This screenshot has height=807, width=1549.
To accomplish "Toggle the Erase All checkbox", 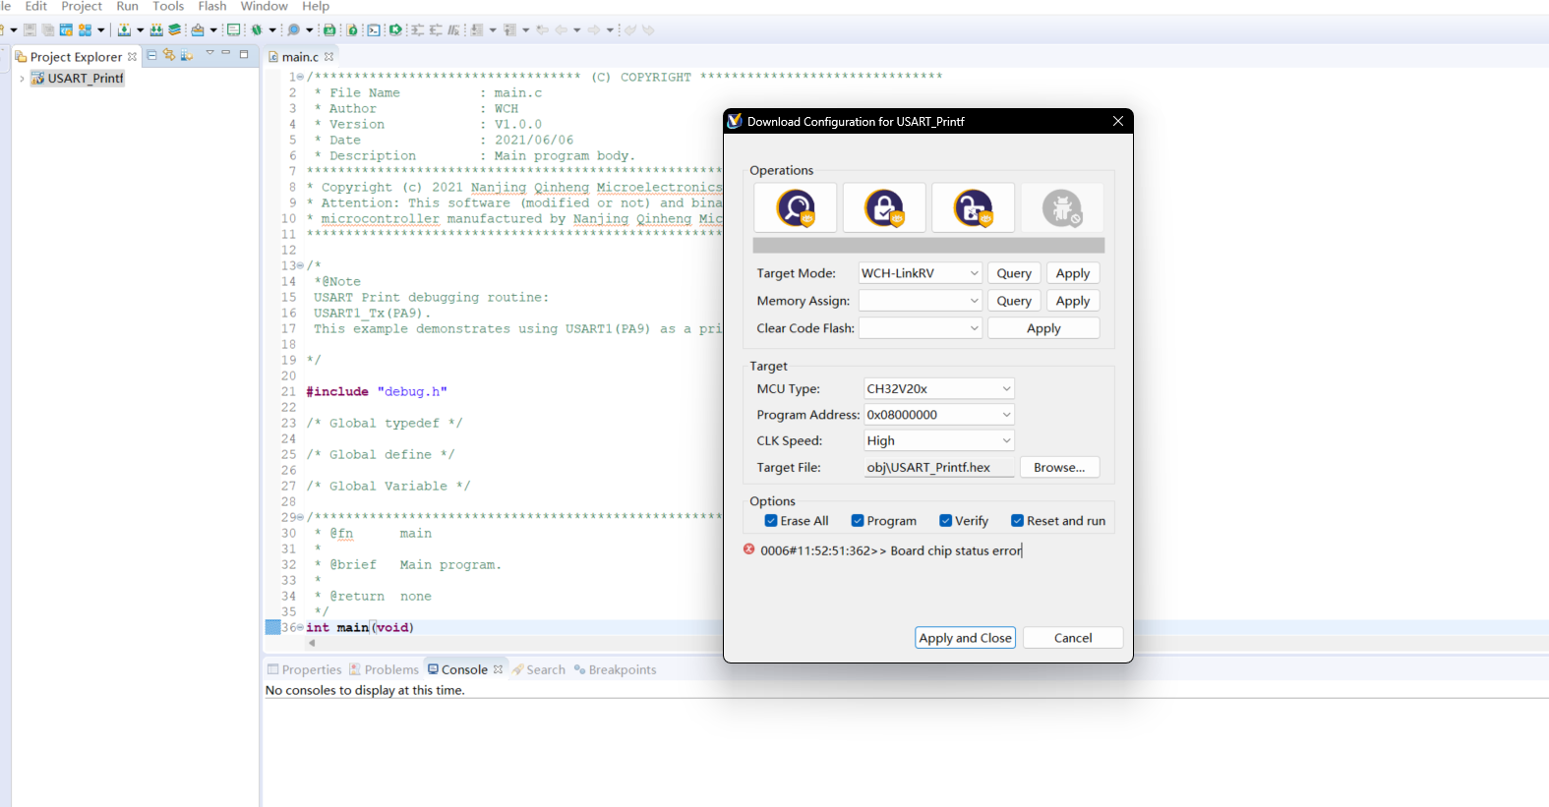I will click(771, 521).
